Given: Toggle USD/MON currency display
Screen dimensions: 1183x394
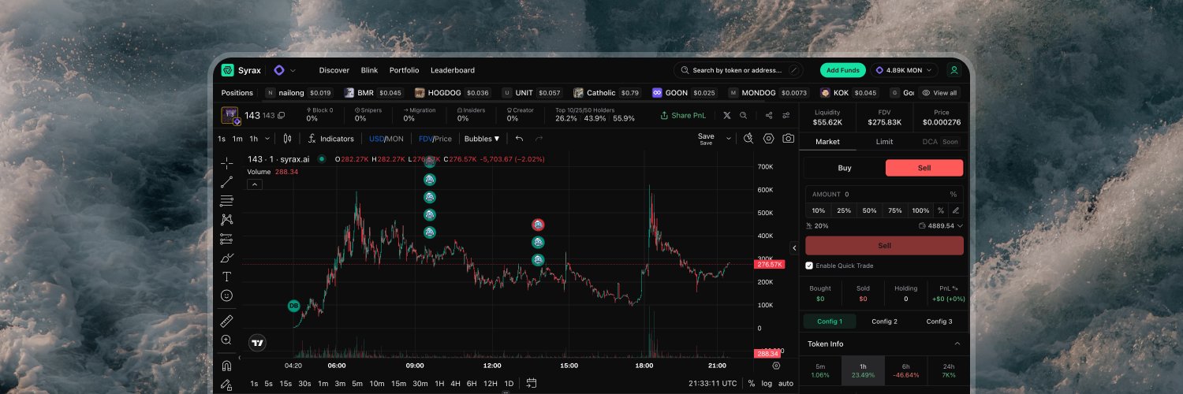Looking at the screenshot, I should pos(386,139).
